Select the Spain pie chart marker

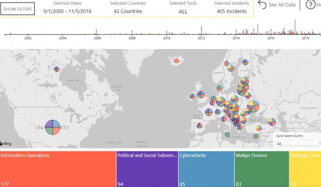coord(199,125)
